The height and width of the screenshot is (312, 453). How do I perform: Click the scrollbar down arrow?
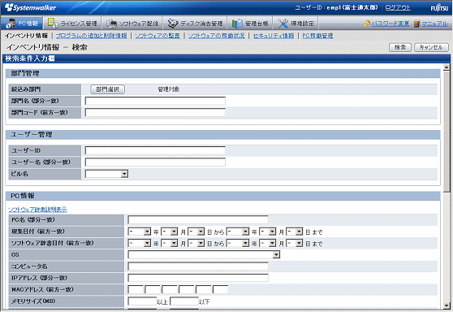pyautogui.click(x=447, y=305)
